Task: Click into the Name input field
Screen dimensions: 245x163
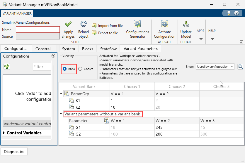Action: click(x=38, y=30)
